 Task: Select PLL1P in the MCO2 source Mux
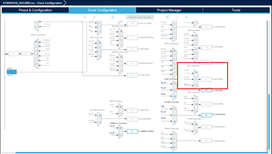(37, 55)
